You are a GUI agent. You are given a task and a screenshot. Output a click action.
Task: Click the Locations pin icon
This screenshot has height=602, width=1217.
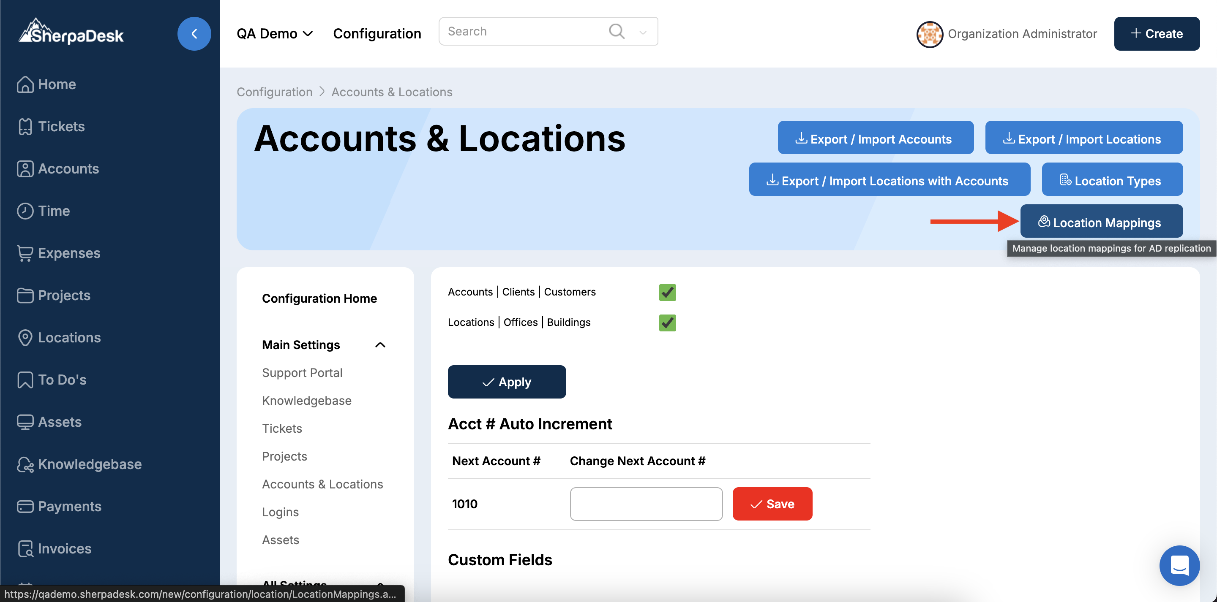(x=25, y=338)
